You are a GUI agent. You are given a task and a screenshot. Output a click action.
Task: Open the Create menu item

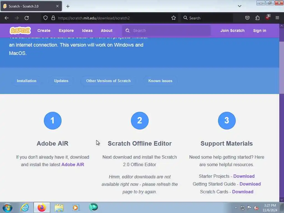tap(44, 31)
